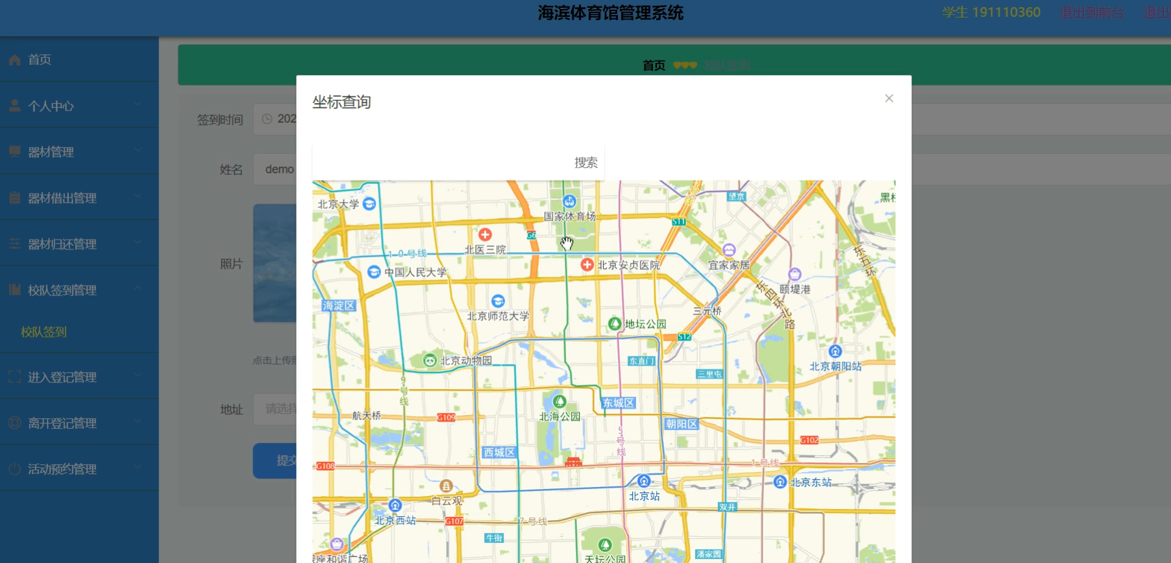Click 北京大学 marker on map
1171x563 pixels.
pos(369,204)
